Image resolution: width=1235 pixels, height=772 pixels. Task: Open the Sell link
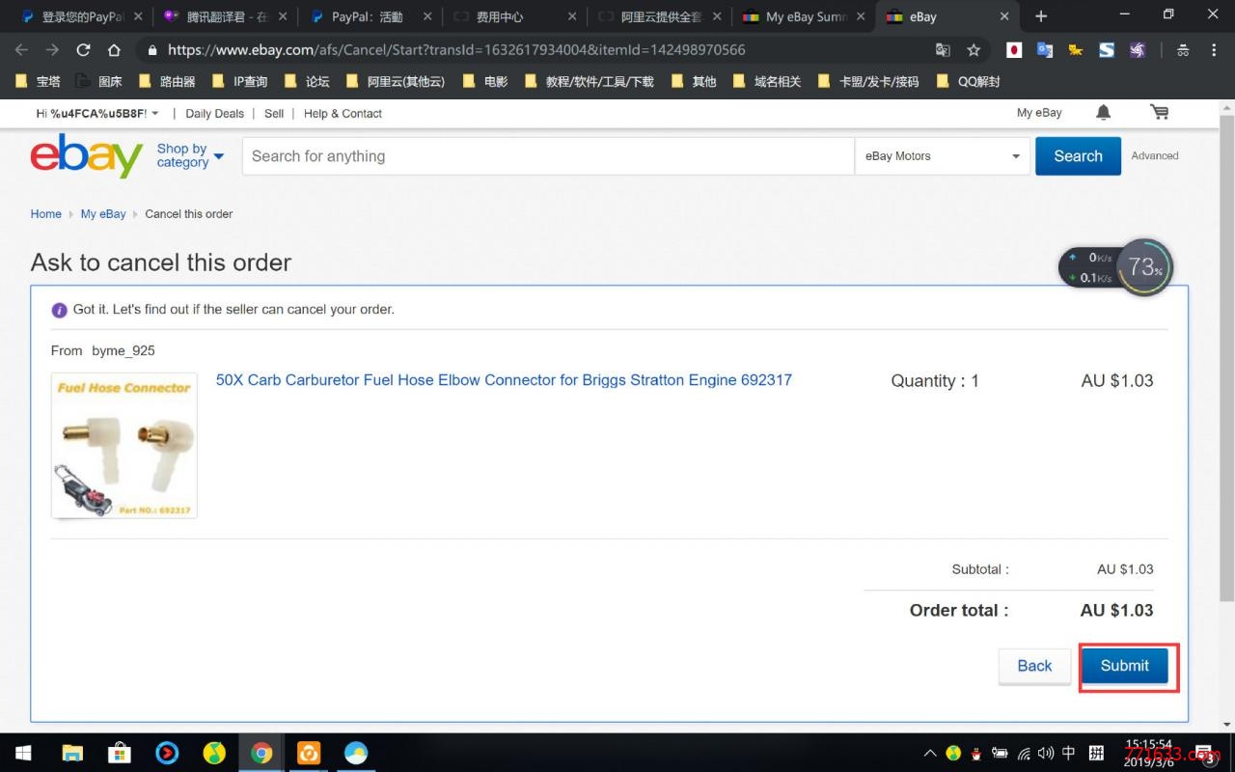274,113
